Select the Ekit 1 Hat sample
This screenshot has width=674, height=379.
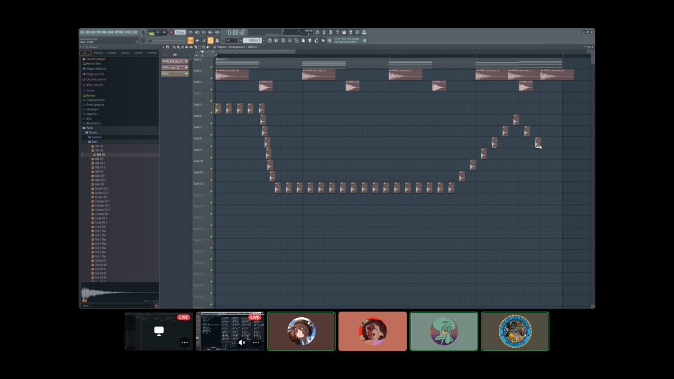101,231
